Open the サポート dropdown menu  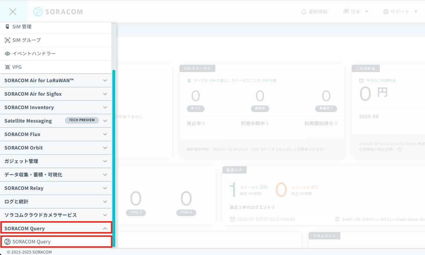tap(400, 12)
